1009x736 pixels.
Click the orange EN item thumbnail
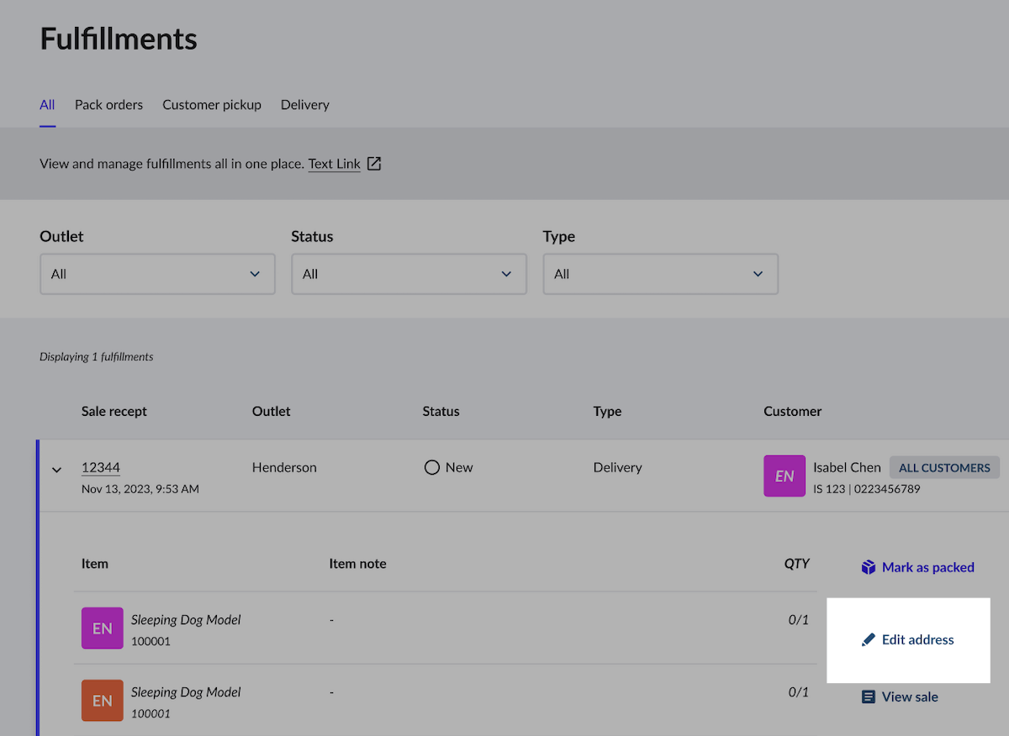[x=103, y=701]
